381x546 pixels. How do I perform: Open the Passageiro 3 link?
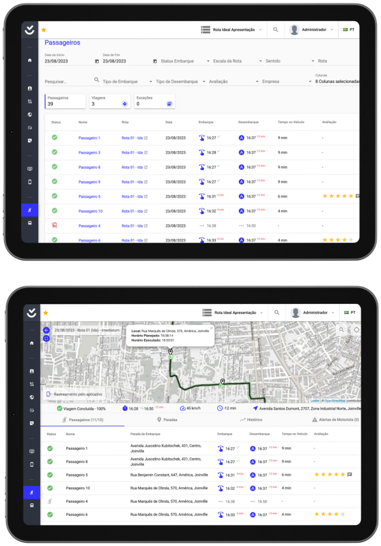click(x=89, y=152)
